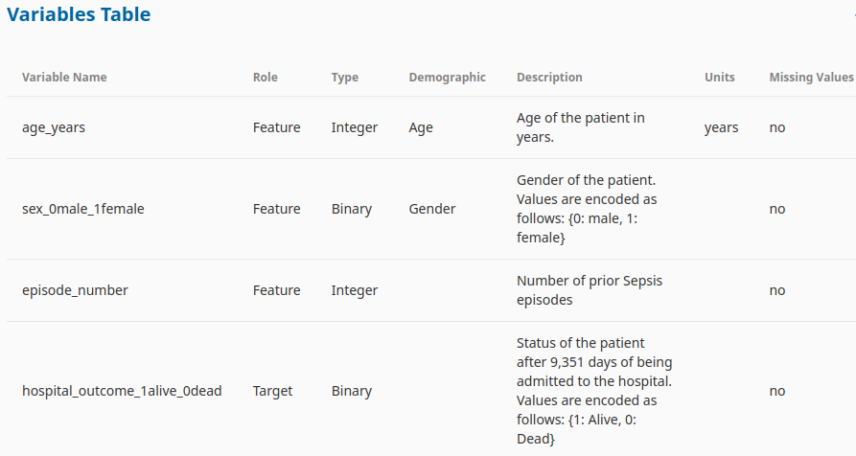
Task: Click the episode_number variable name
Action: pyautogui.click(x=75, y=290)
